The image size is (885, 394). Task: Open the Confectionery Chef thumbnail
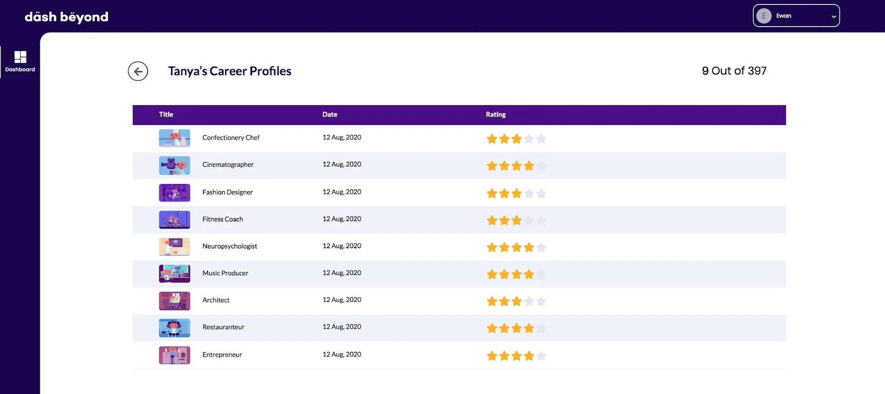point(175,138)
